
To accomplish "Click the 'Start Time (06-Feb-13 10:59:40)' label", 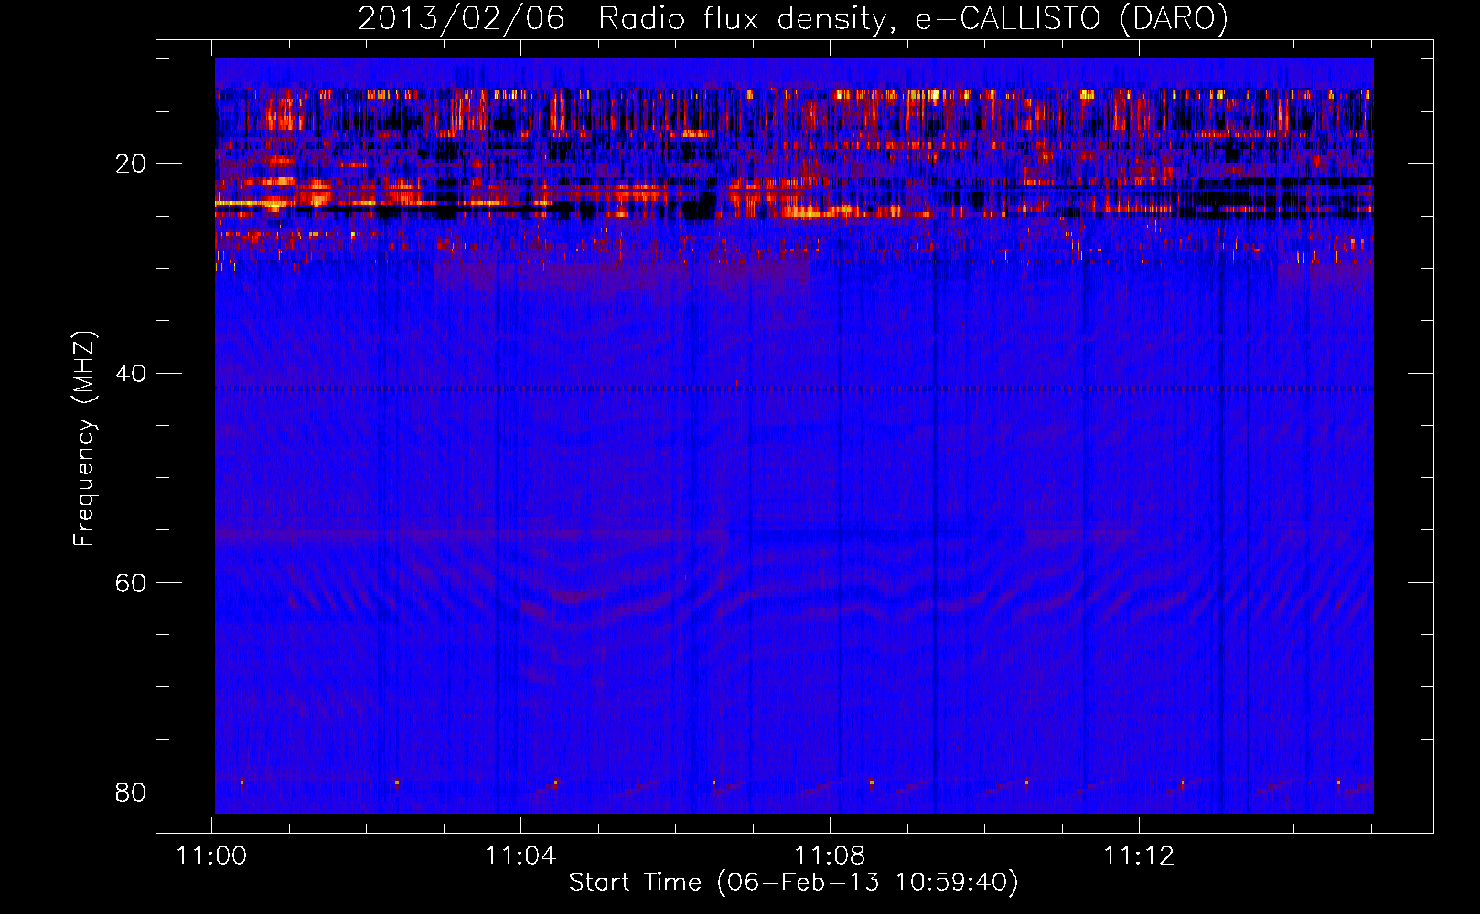I will (x=793, y=883).
